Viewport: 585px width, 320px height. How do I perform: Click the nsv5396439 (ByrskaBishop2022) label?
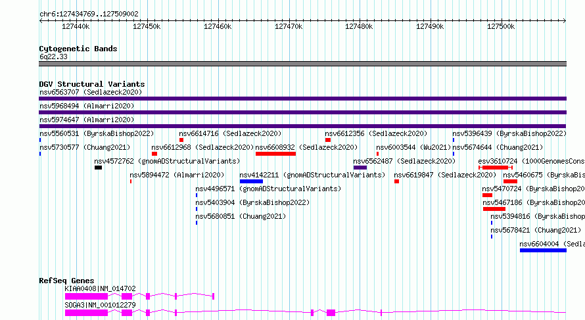click(509, 133)
